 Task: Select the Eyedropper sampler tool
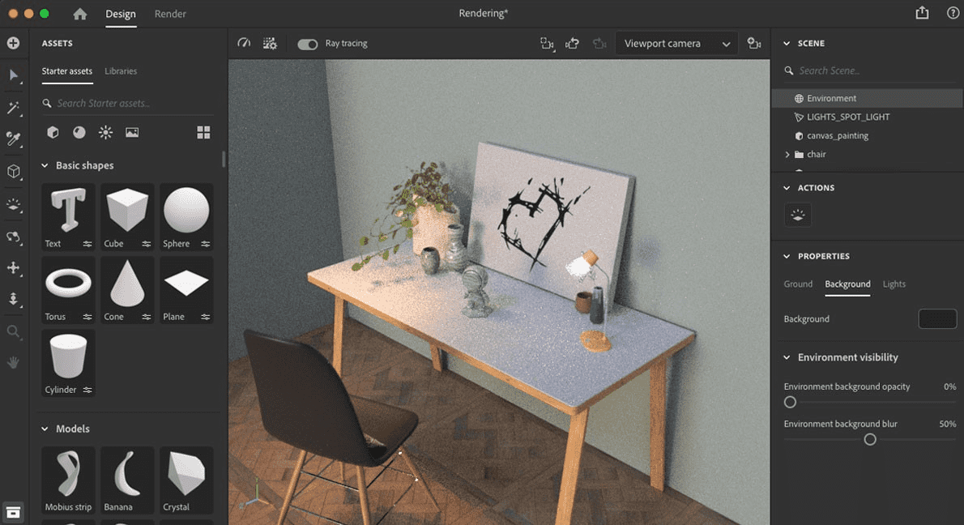pos(14,139)
